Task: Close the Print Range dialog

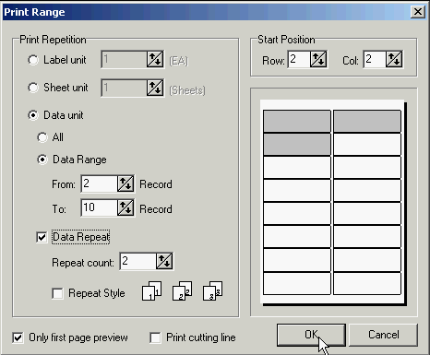Action: (x=418, y=12)
